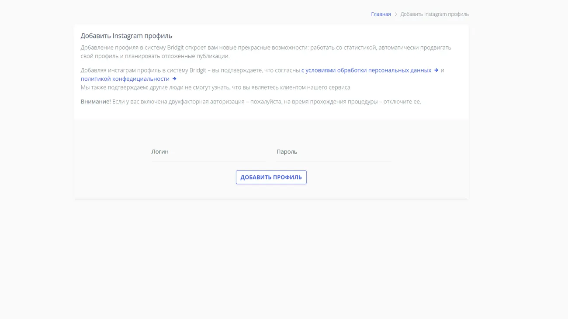Click arrow icon after персональных данных link
Viewport: 568px width, 319px height.
click(436, 70)
